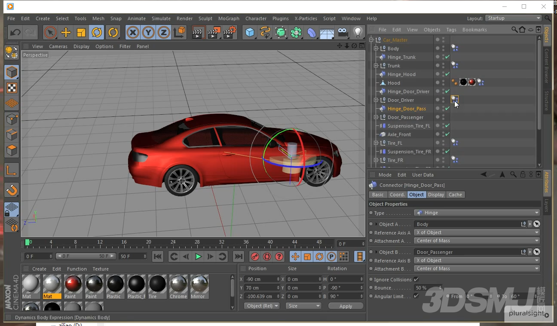Add Cube primitive object icon
557x326 pixels.
pos(250,32)
